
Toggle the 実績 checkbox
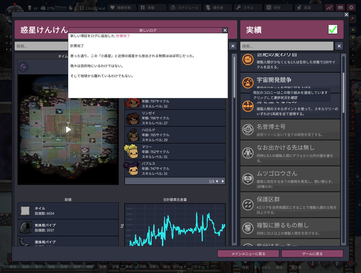tap(333, 29)
